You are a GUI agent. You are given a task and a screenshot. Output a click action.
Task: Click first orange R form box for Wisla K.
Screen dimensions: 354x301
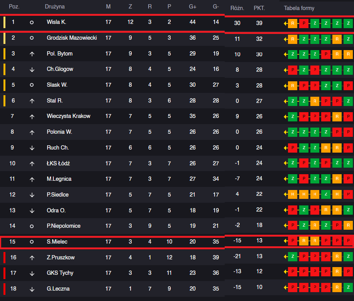point(293,23)
